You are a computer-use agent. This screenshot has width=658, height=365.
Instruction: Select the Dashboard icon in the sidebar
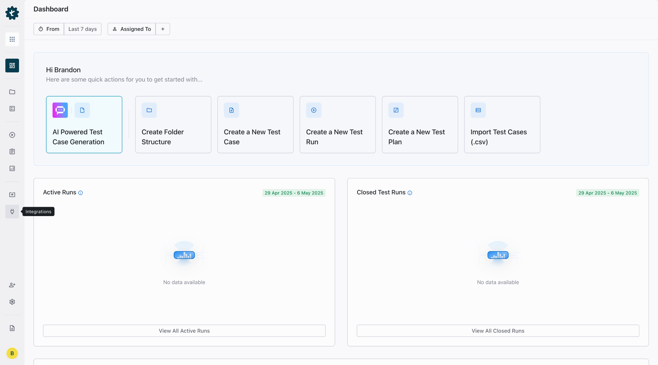[x=12, y=66]
